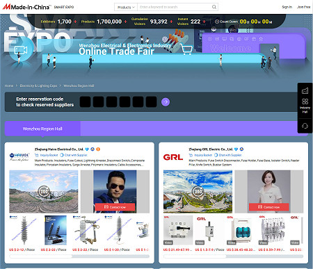Click the first reservation code box

pyautogui.click(x=85, y=101)
